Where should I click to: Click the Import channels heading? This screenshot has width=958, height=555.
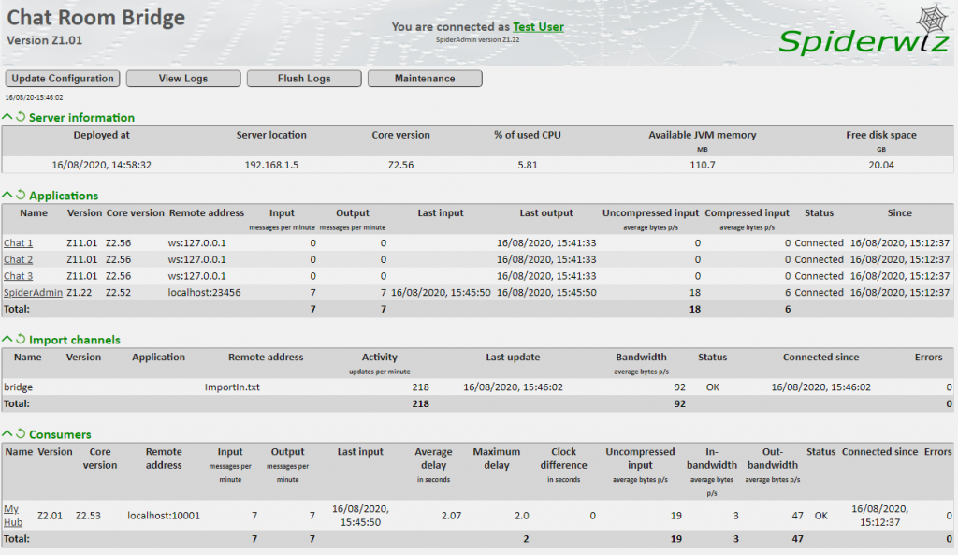(x=75, y=340)
